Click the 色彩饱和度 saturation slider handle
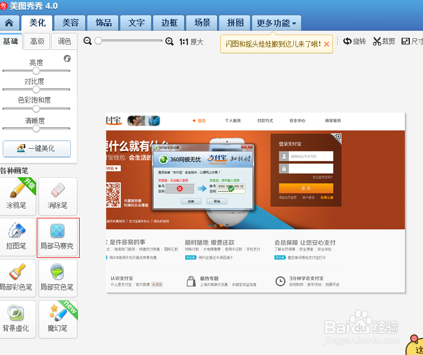This screenshot has height=355, width=423. tap(36, 109)
